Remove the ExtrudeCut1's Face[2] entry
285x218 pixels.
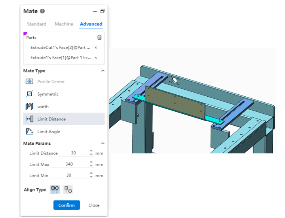click(x=96, y=48)
